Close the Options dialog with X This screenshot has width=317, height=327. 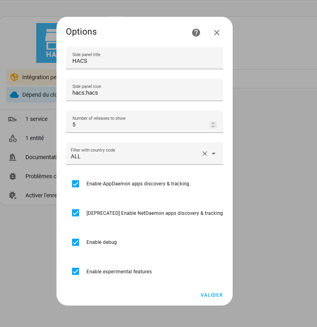(217, 33)
